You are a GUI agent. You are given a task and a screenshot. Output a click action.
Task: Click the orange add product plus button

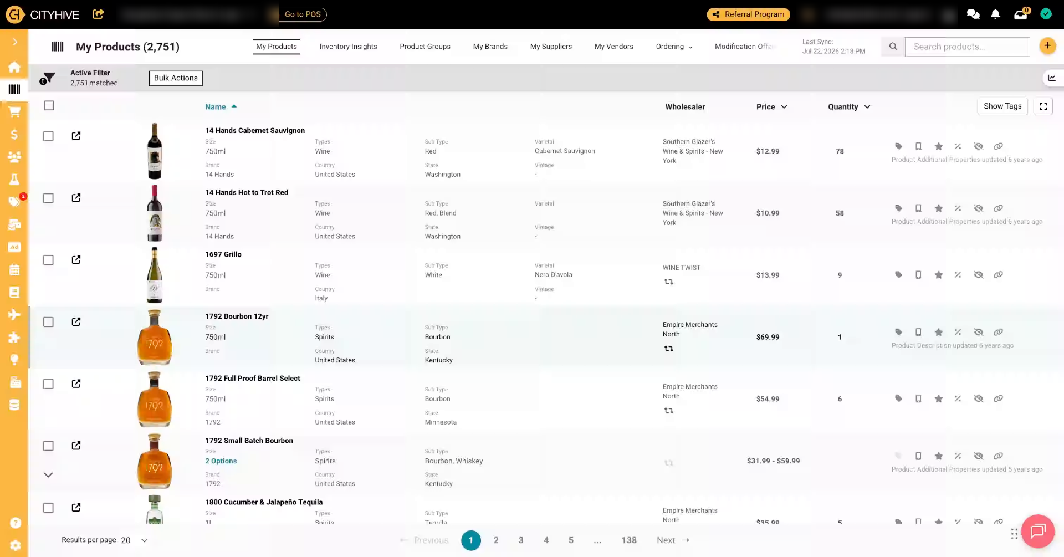click(1047, 46)
